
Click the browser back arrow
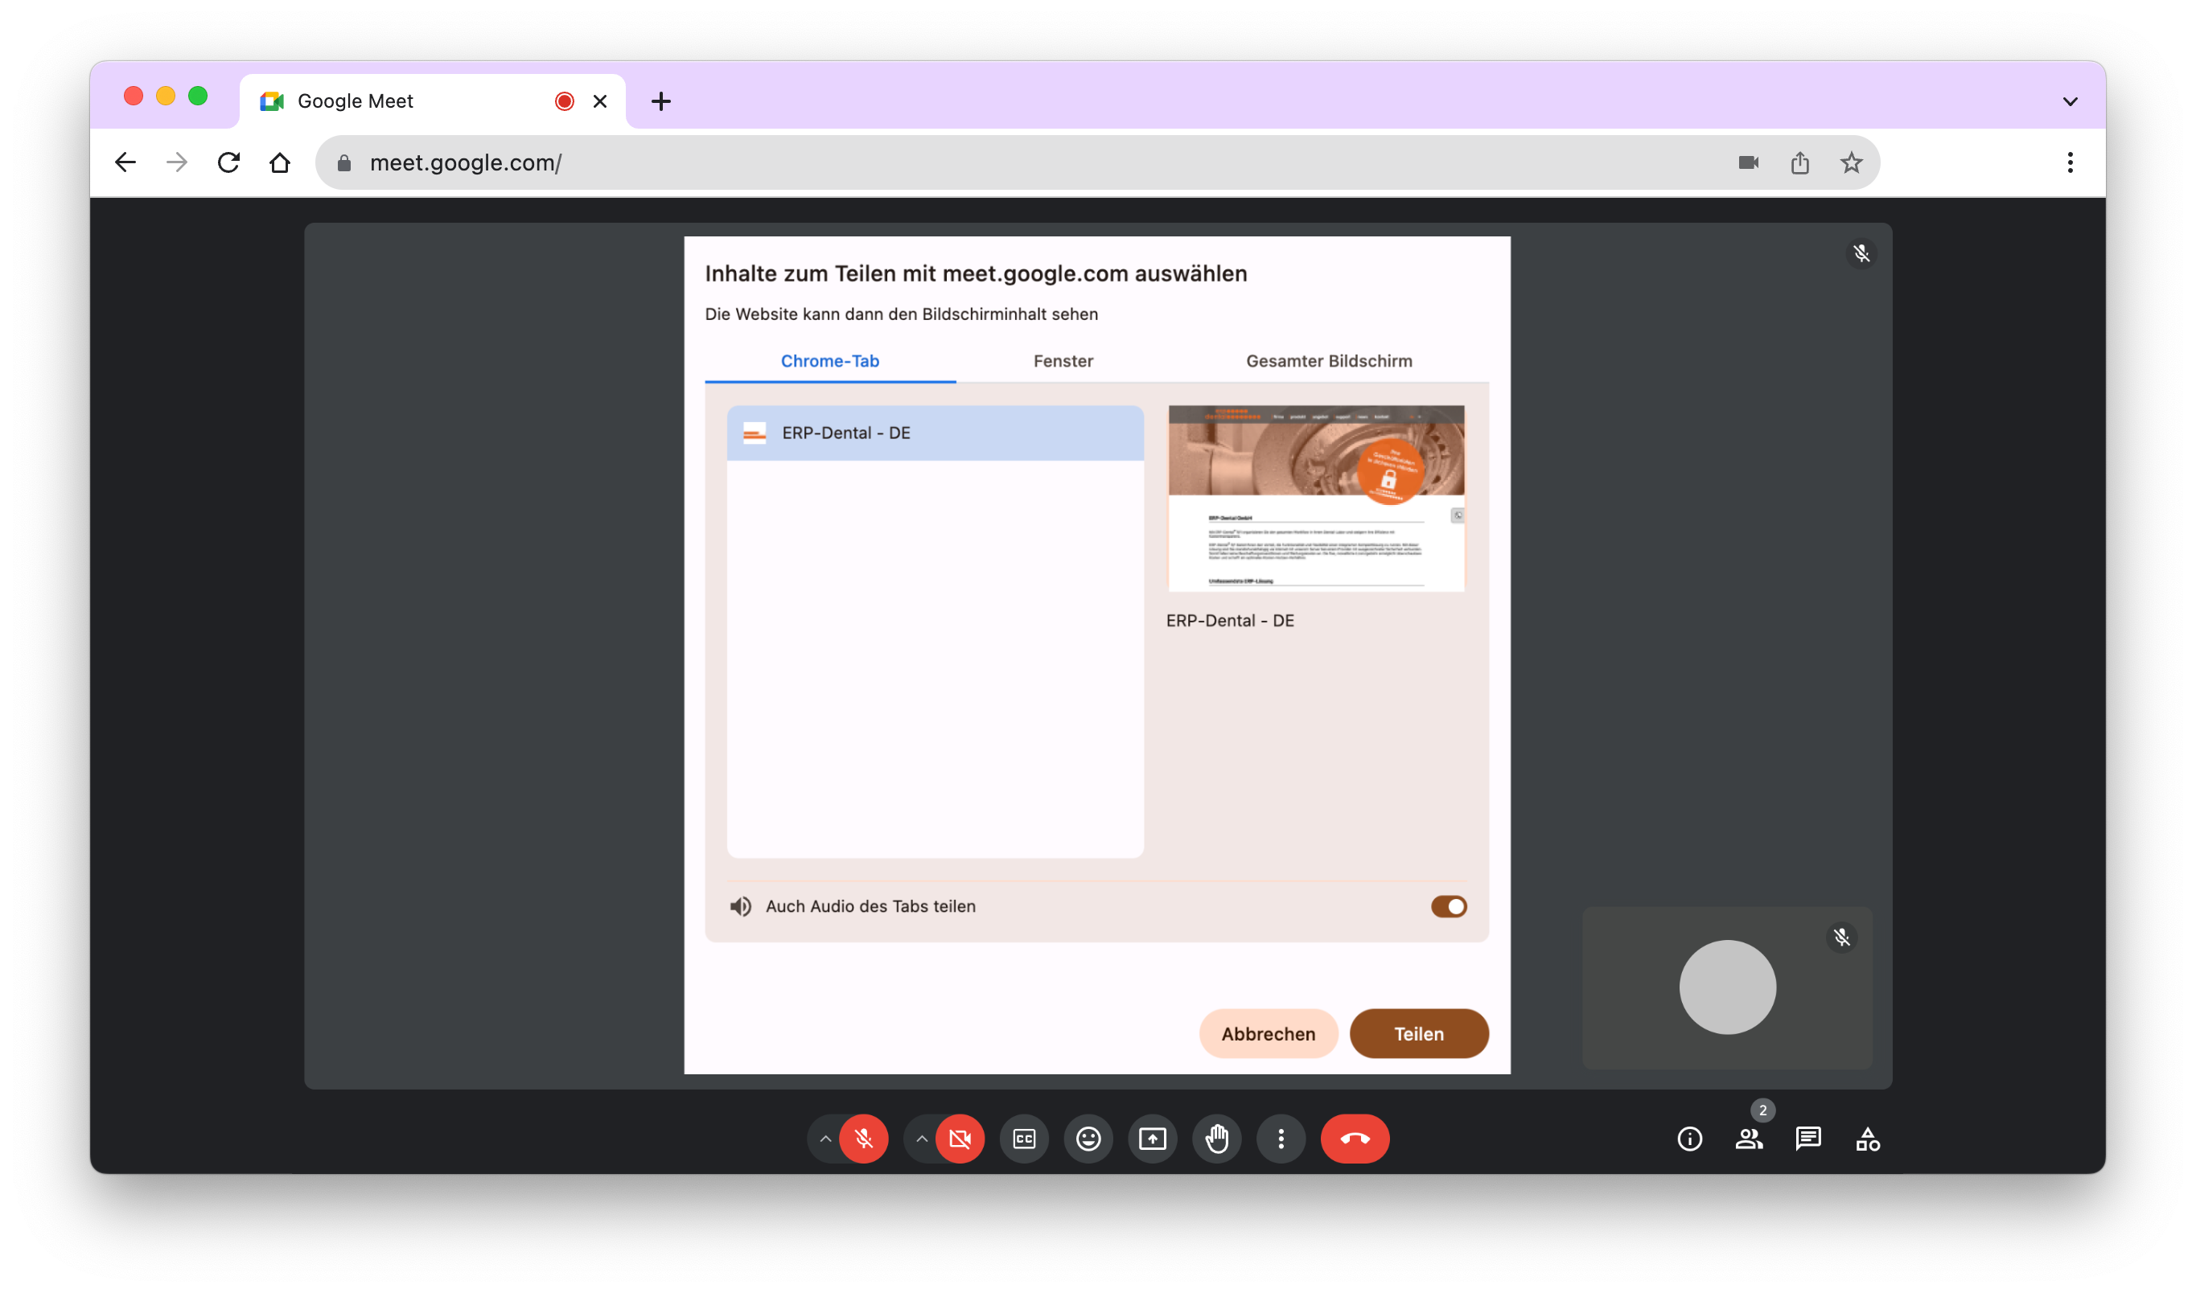pos(125,162)
